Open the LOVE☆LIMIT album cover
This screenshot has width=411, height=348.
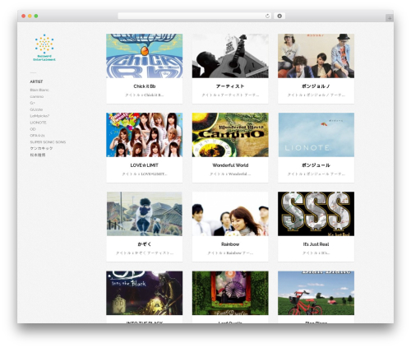[x=145, y=135]
